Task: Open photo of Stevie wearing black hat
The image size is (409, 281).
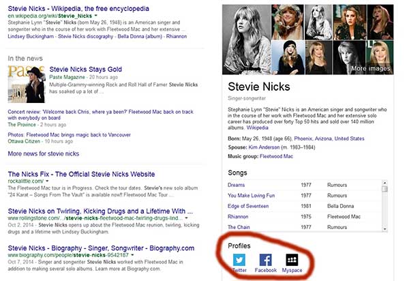Action: tap(288, 57)
